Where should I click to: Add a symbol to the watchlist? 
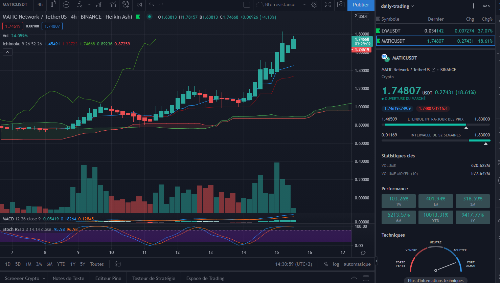[x=473, y=6]
